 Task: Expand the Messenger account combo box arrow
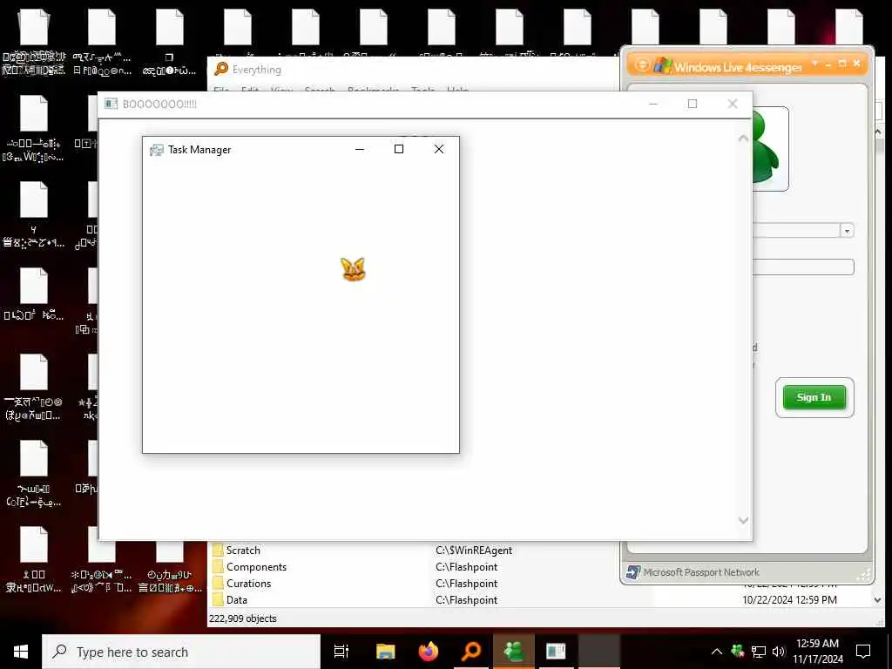(847, 231)
